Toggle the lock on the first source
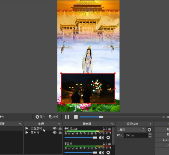 pyautogui.click(x=60, y=128)
